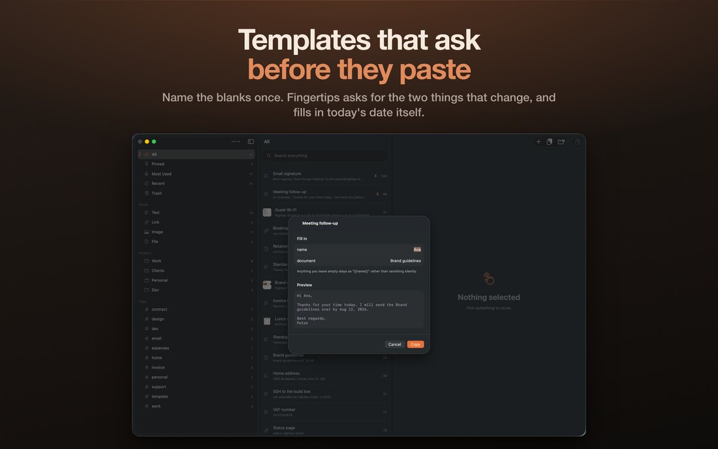This screenshot has height=449, width=718.
Task: Filter by the email tag
Action: tap(196, 338)
